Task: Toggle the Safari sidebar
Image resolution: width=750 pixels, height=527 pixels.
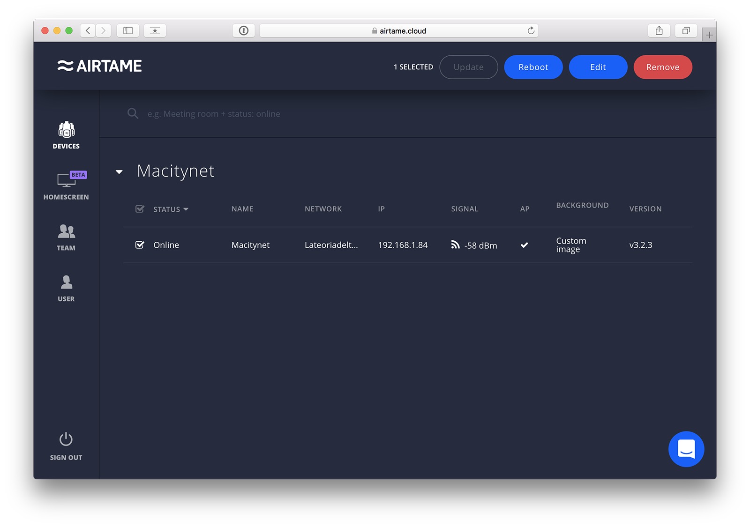Action: (x=128, y=30)
